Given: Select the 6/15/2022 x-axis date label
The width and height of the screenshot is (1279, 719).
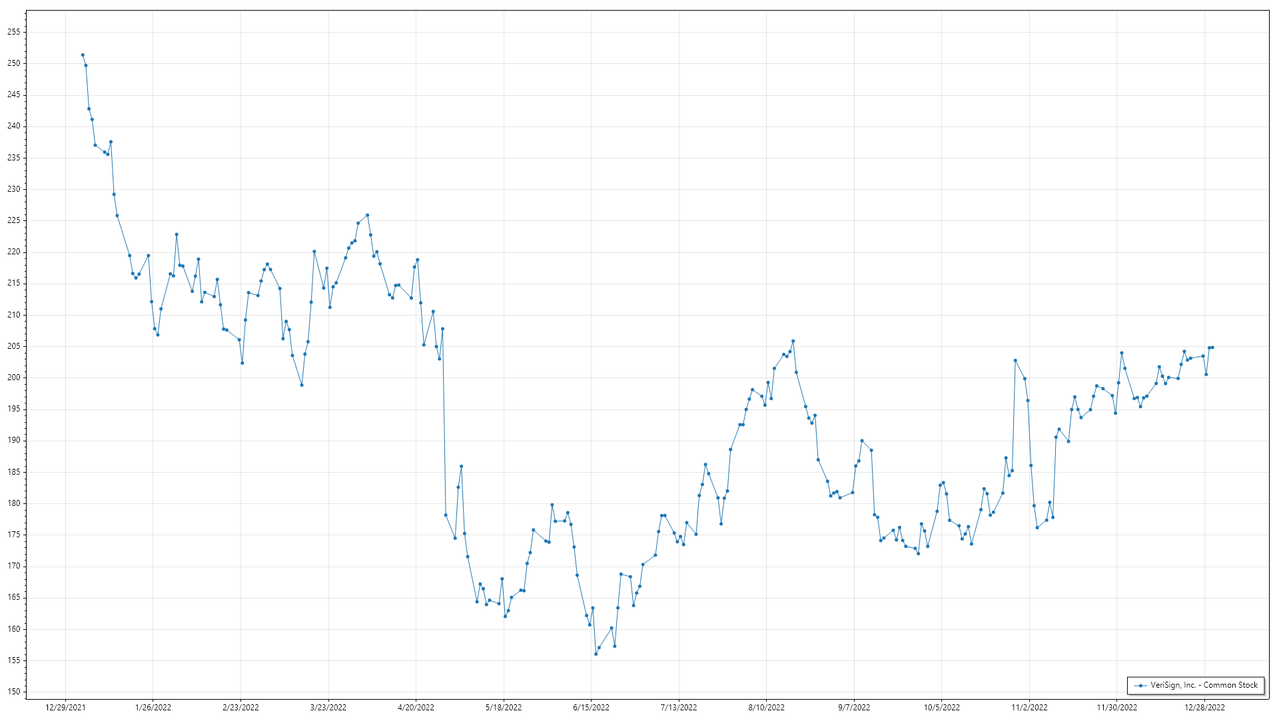Looking at the screenshot, I should pyautogui.click(x=591, y=708).
